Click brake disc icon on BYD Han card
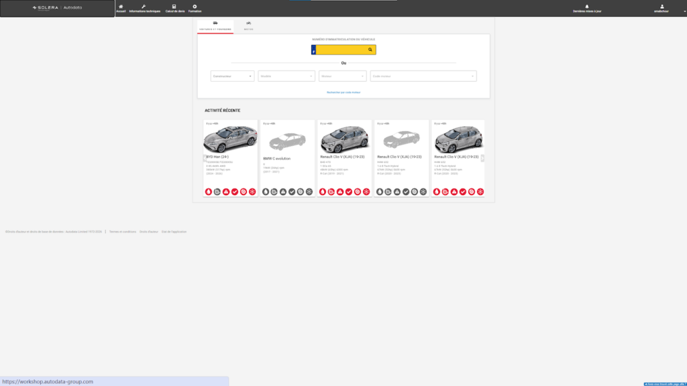This screenshot has height=386, width=687. point(217,192)
